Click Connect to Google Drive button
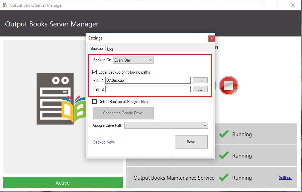 (x=123, y=113)
